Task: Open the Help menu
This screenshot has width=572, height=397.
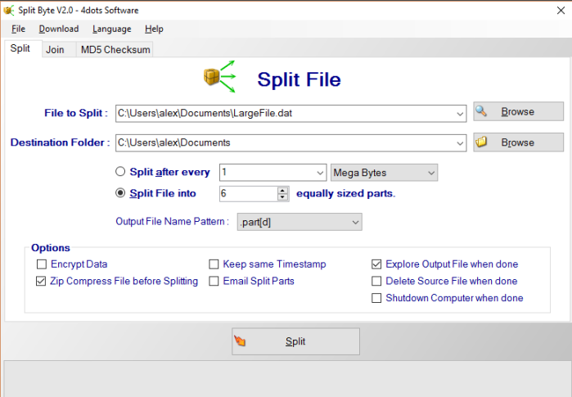Action: [154, 29]
